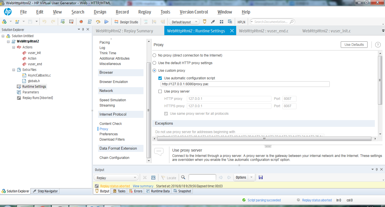The image size is (385, 207).
Task: Click the HP logo in the top-left
Action: [8, 12]
